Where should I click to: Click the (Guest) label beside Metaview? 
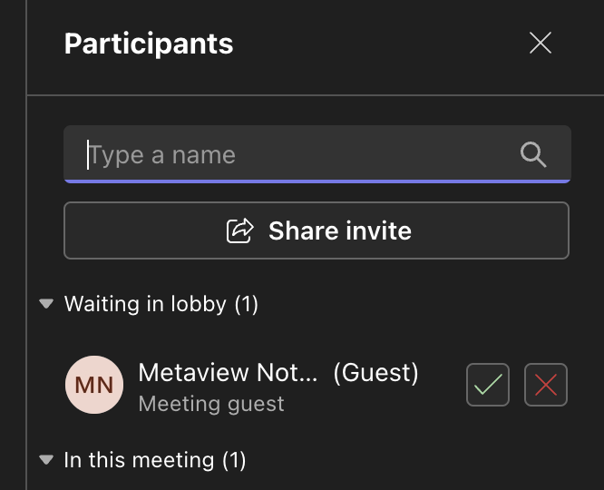375,373
